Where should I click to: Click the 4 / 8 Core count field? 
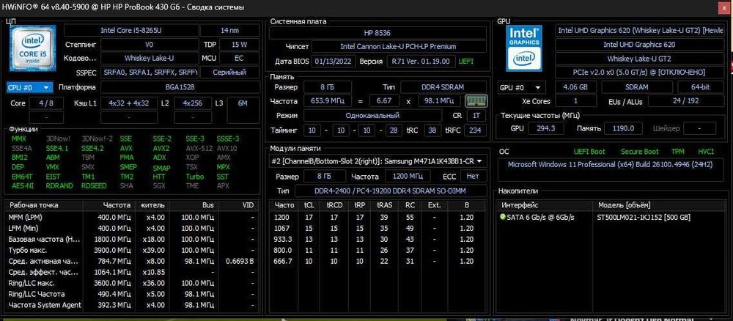click(x=46, y=103)
